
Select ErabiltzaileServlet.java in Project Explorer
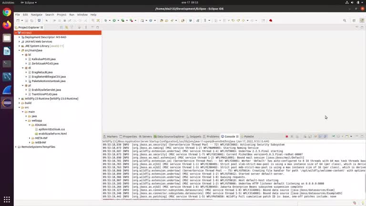pyautogui.click(x=46, y=90)
